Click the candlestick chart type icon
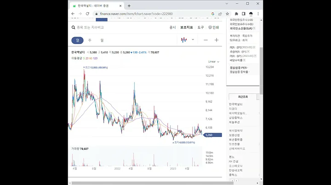The image size is (331, 185). coord(184,40)
